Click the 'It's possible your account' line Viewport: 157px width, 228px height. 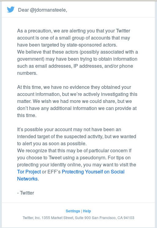click(x=69, y=130)
